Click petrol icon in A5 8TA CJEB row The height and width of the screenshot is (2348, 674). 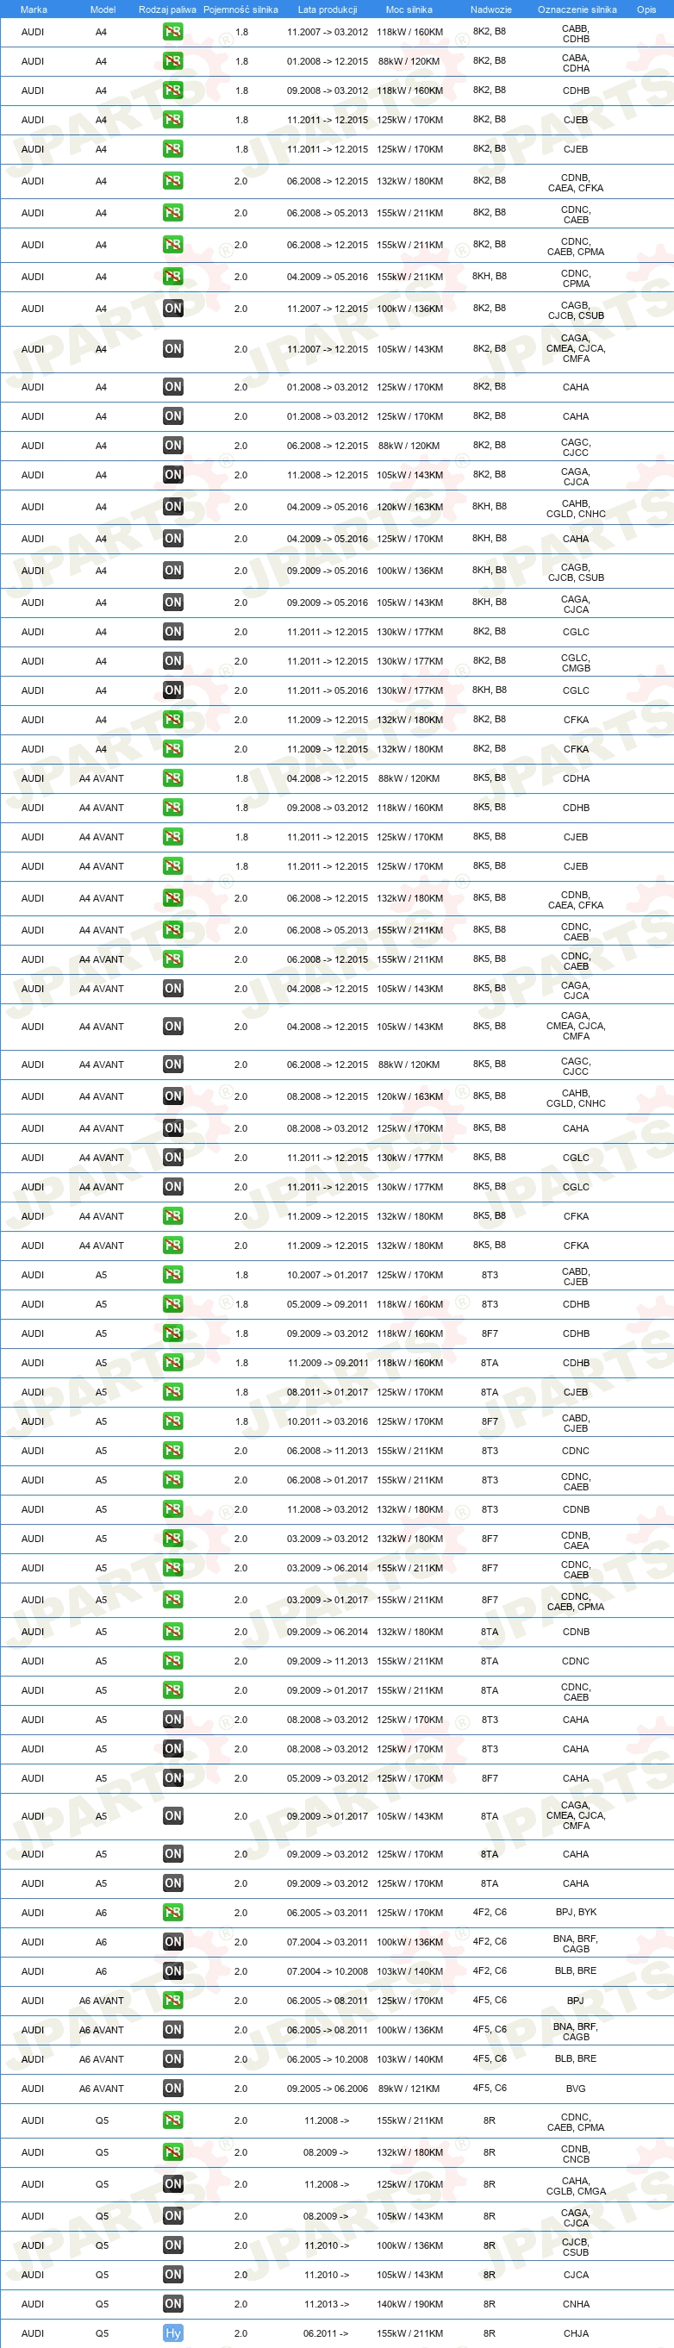173,1392
